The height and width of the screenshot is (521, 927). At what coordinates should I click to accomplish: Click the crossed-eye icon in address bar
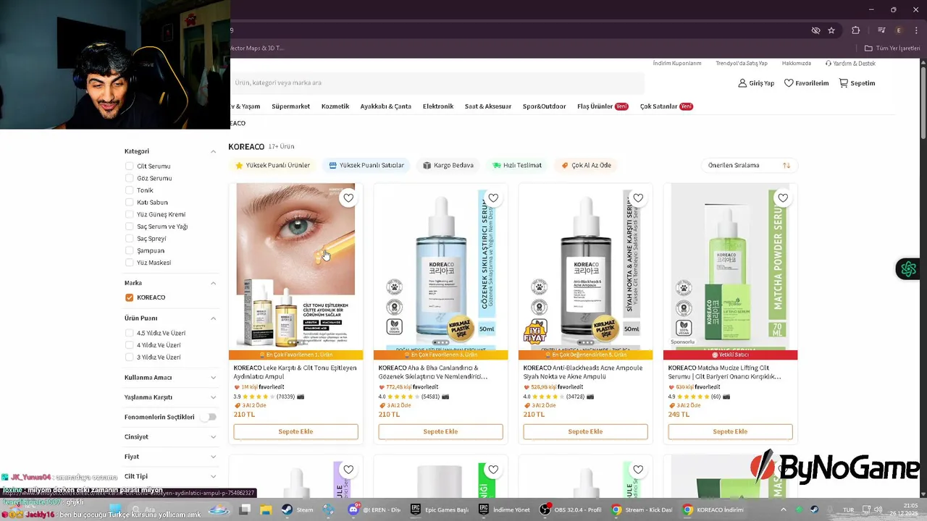815,30
